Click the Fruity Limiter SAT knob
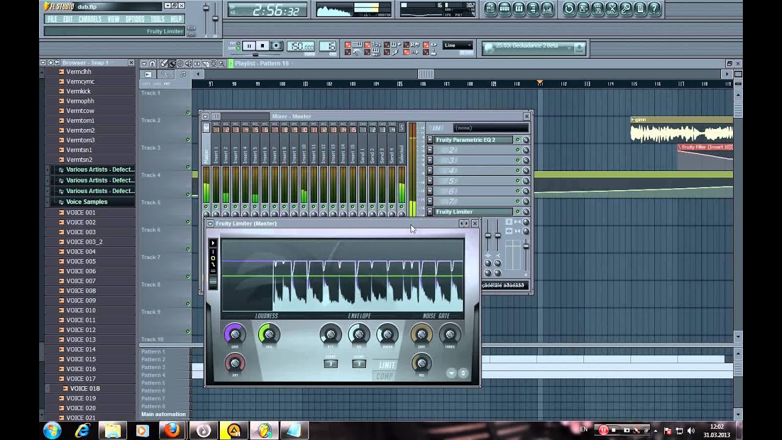Image resolution: width=782 pixels, height=440 pixels. (235, 363)
